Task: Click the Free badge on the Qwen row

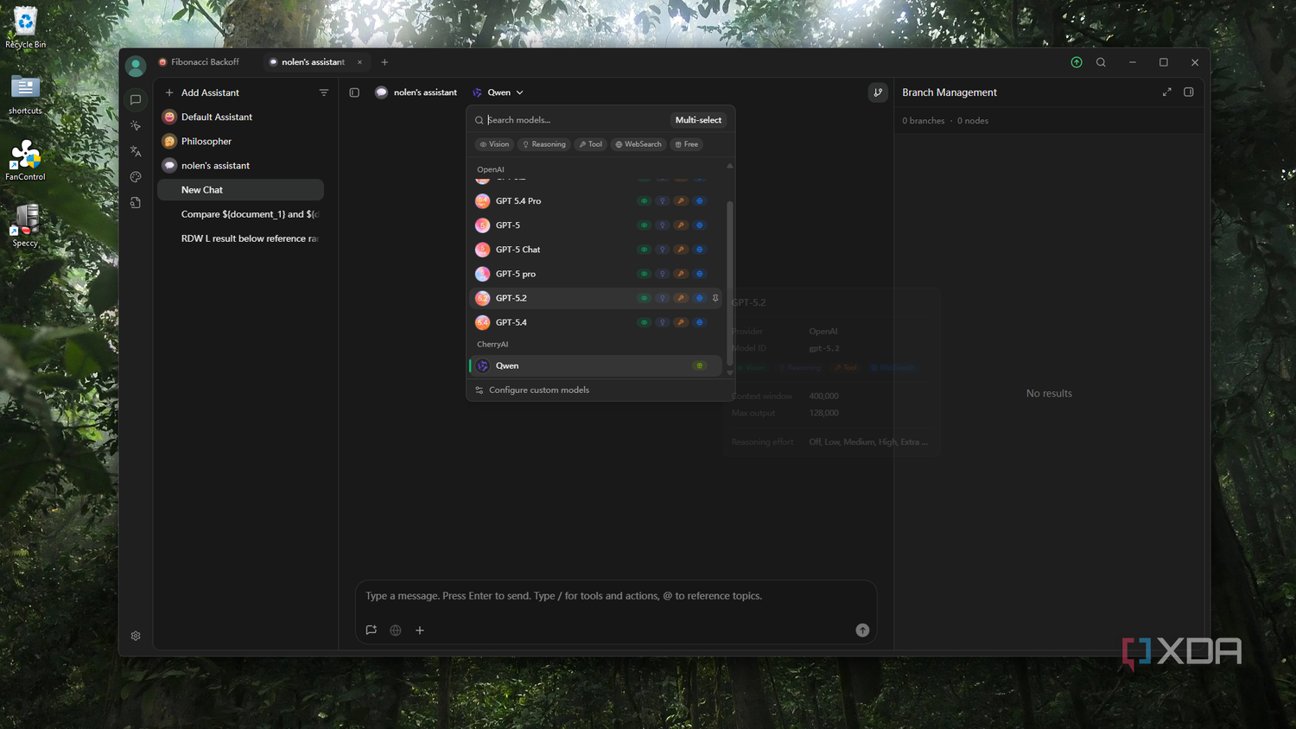Action: (x=700, y=366)
